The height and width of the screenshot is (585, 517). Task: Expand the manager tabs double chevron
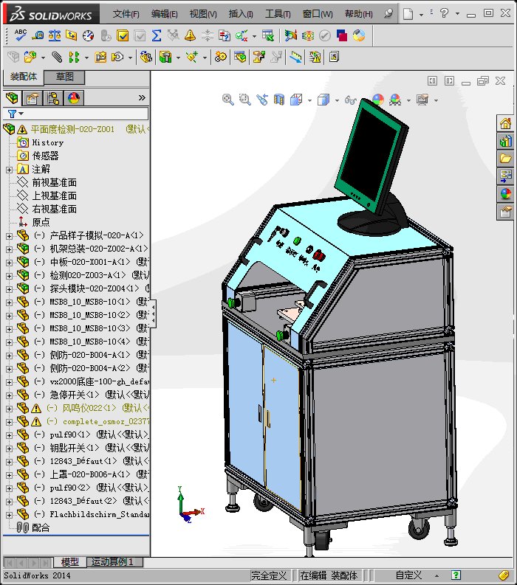tap(142, 98)
